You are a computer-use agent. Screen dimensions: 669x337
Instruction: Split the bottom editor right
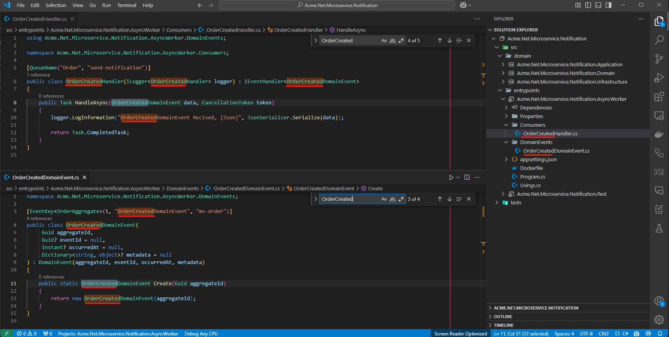pos(467,177)
